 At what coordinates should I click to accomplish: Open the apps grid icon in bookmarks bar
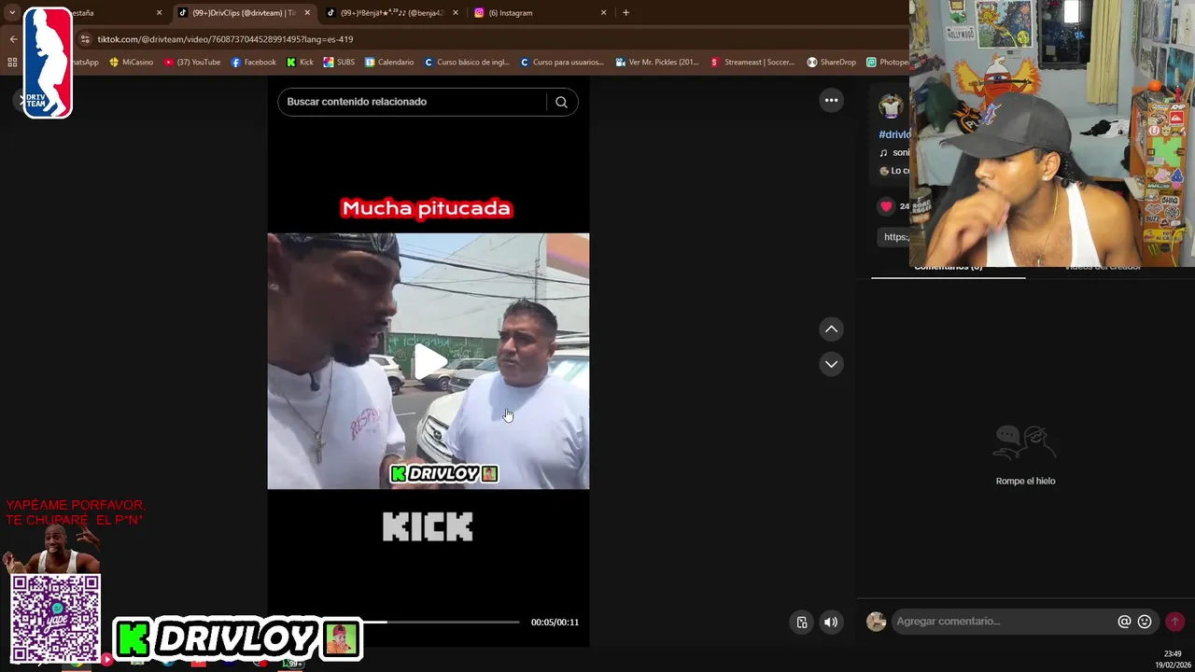coord(12,63)
